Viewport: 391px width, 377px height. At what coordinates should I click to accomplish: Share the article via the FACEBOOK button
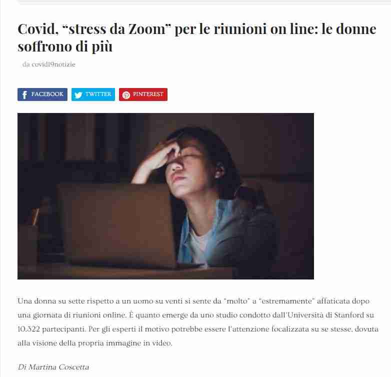pyautogui.click(x=42, y=94)
